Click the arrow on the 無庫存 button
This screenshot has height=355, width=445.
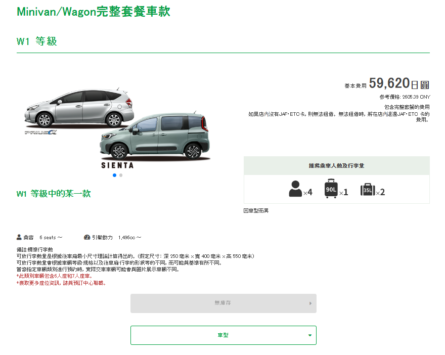310,303
